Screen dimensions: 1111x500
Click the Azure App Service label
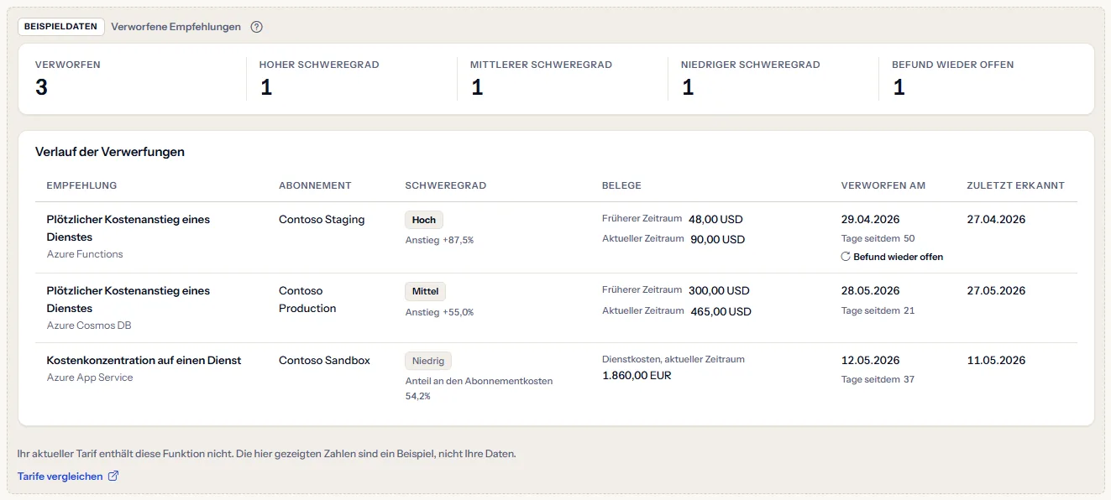point(90,378)
